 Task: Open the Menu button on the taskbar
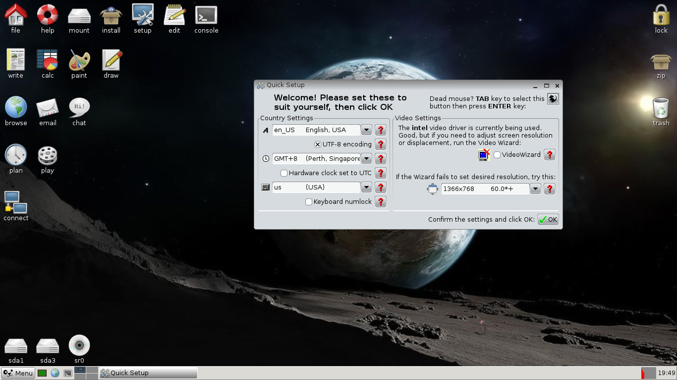point(18,373)
